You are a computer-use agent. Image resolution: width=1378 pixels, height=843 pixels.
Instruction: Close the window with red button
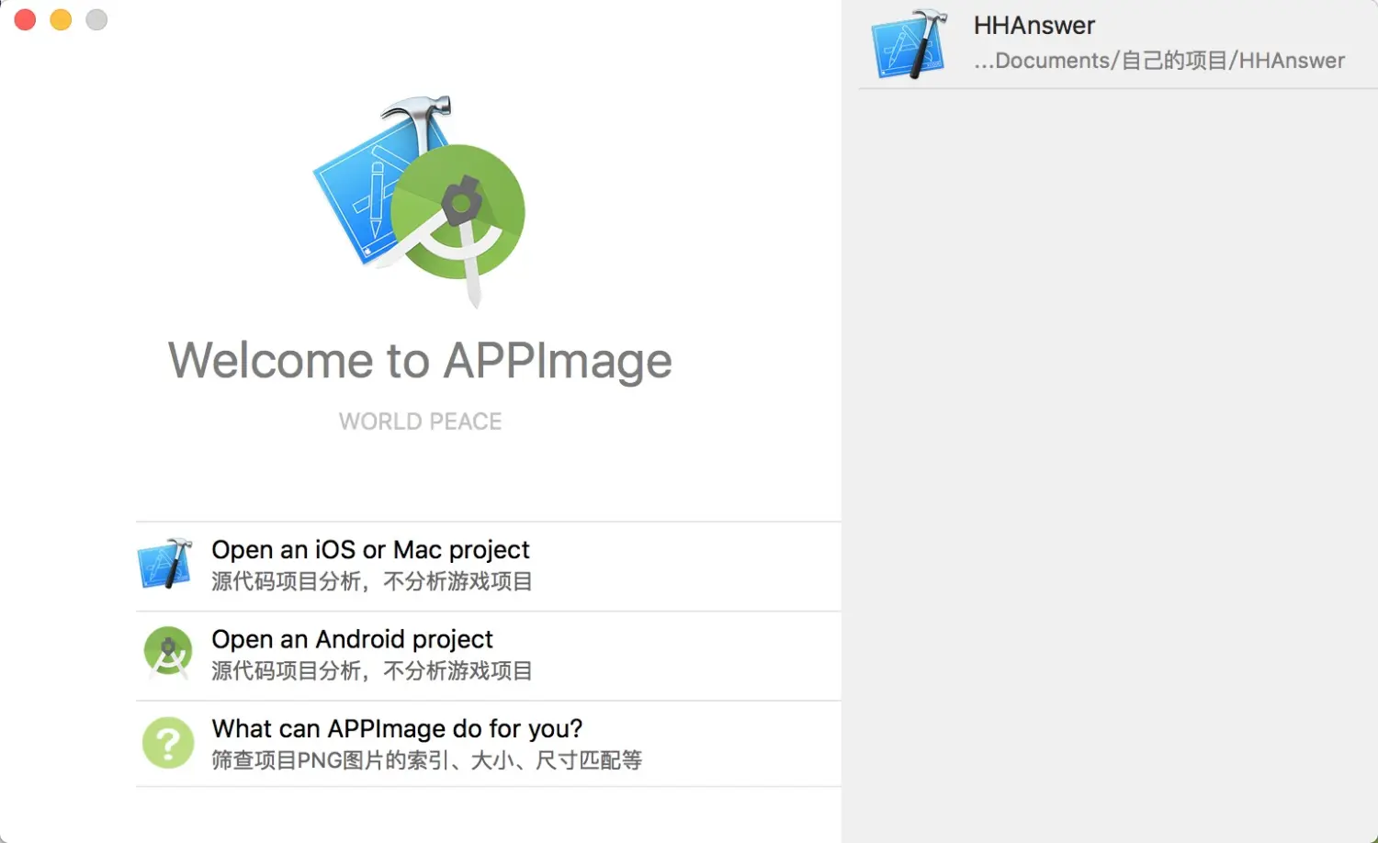coord(26,19)
